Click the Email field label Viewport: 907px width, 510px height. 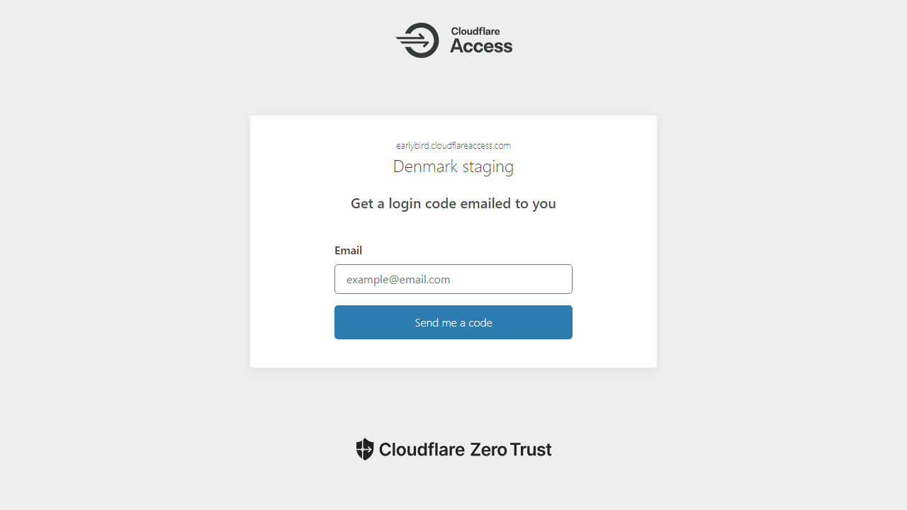348,251
